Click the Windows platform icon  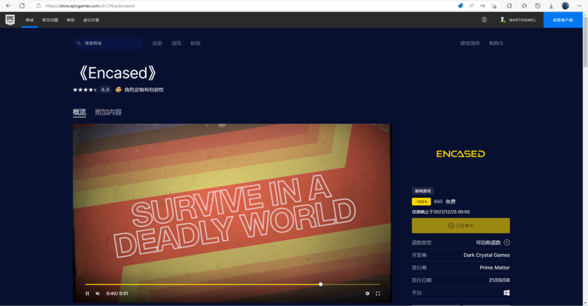[x=506, y=293]
